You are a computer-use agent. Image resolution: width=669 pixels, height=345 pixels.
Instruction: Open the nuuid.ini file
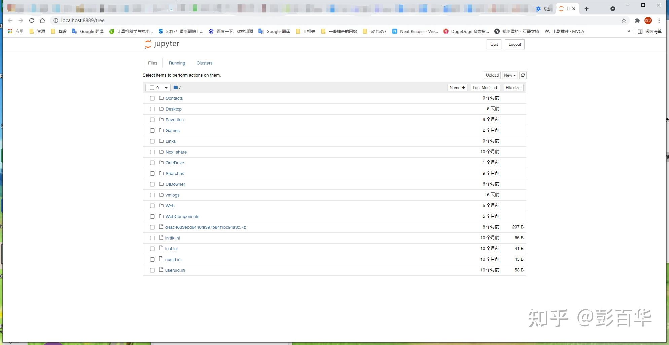173,260
